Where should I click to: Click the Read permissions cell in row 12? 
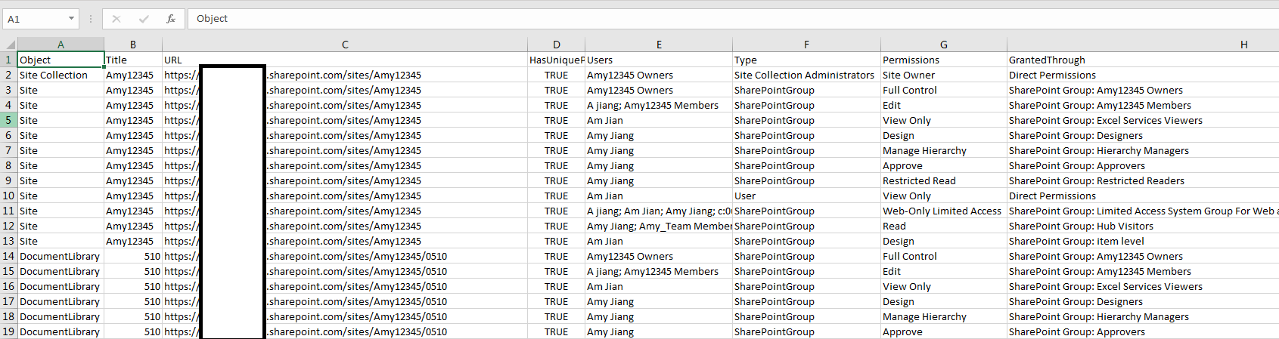(944, 226)
